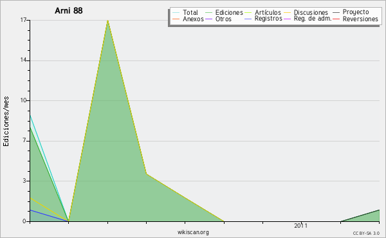Click the 0 y-axis tick label
This screenshot has width=386, height=238.
pyautogui.click(x=24, y=221)
